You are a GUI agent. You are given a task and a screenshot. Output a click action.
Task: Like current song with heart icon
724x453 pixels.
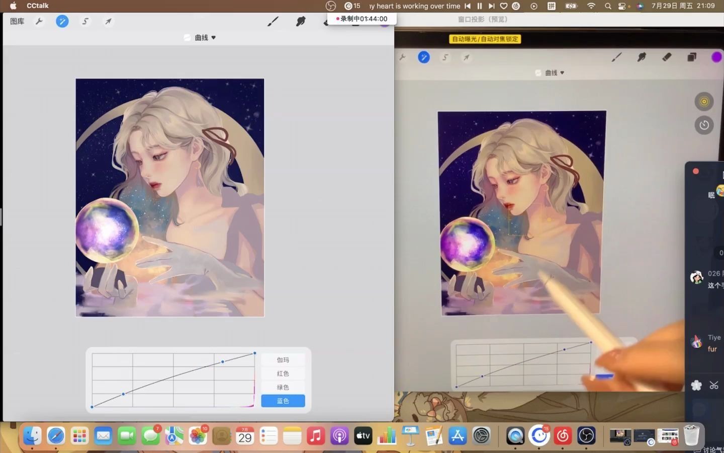504,6
